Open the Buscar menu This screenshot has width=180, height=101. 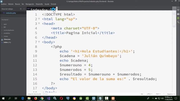click(17, 4)
